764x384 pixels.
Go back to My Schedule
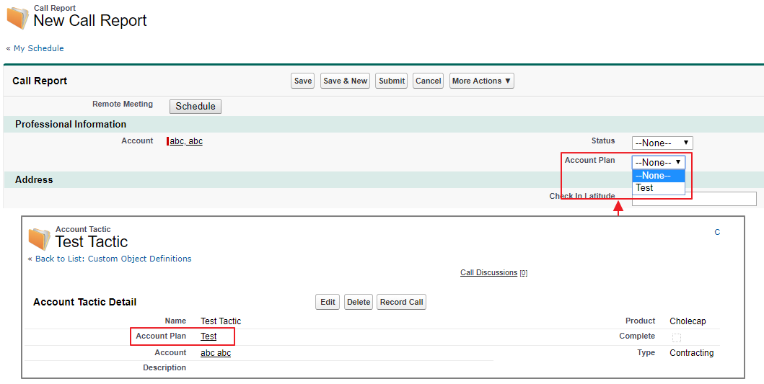35,48
